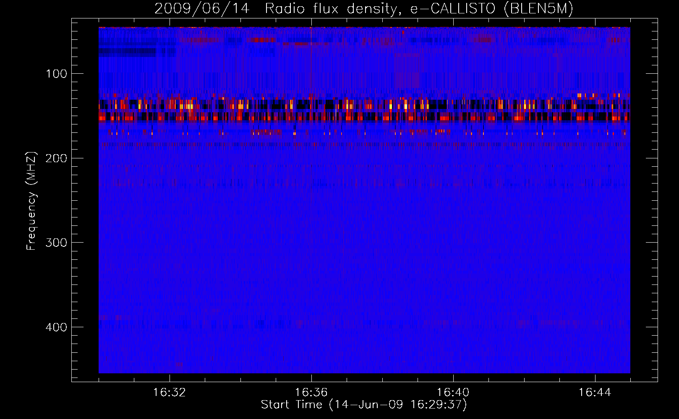Select the Frequency (MHZ) axis label

coord(31,201)
